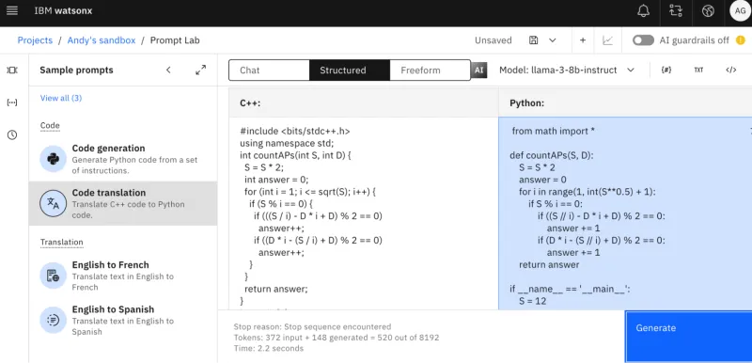Image resolution: width=752 pixels, height=363 pixels.
Task: Open the notifications bell
Action: [x=643, y=11]
